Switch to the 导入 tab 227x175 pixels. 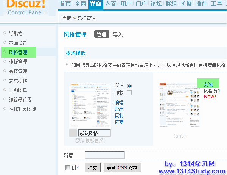click(x=118, y=34)
